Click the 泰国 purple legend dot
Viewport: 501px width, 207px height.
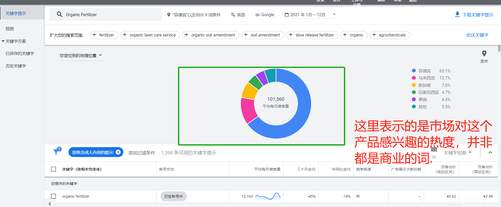click(x=414, y=99)
